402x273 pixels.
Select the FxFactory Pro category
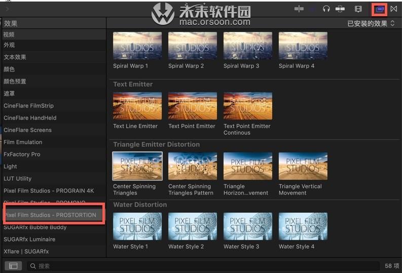click(x=53, y=154)
